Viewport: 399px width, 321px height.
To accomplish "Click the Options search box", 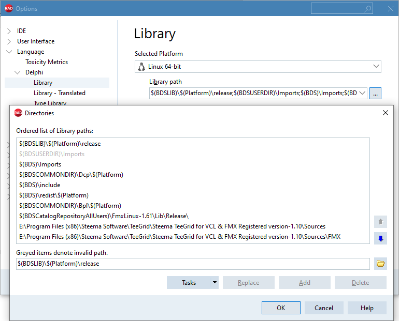I will pos(342,9).
